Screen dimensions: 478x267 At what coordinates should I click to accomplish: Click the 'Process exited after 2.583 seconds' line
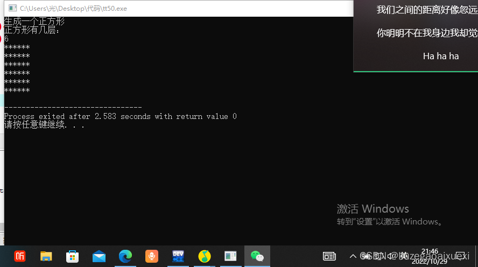click(121, 116)
